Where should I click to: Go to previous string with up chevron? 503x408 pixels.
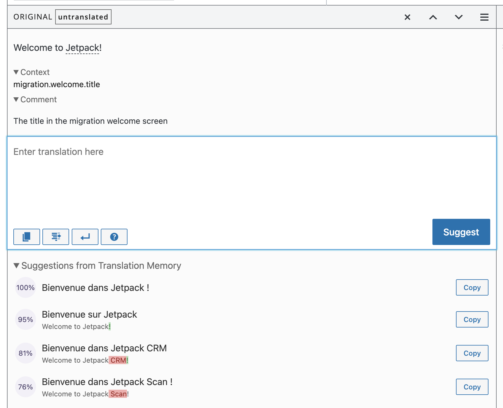(433, 17)
